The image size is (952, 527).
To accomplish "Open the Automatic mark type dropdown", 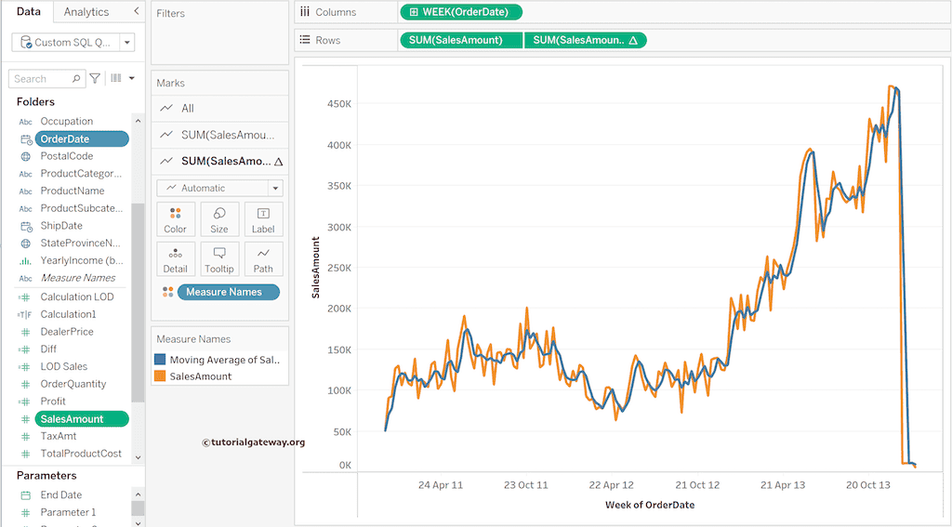I will [275, 188].
